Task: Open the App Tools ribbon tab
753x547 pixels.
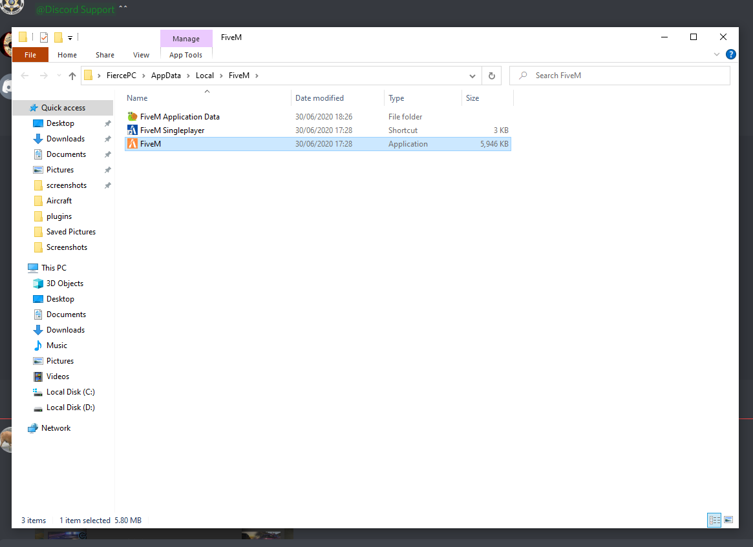Action: click(186, 55)
